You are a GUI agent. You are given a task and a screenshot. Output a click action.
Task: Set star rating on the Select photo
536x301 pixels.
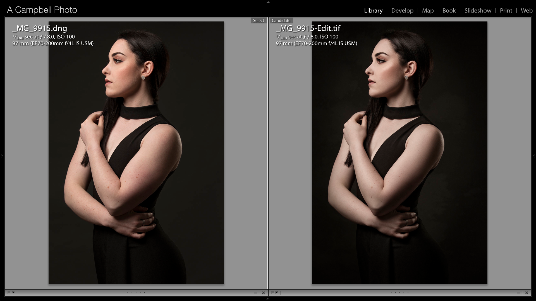tap(136, 293)
